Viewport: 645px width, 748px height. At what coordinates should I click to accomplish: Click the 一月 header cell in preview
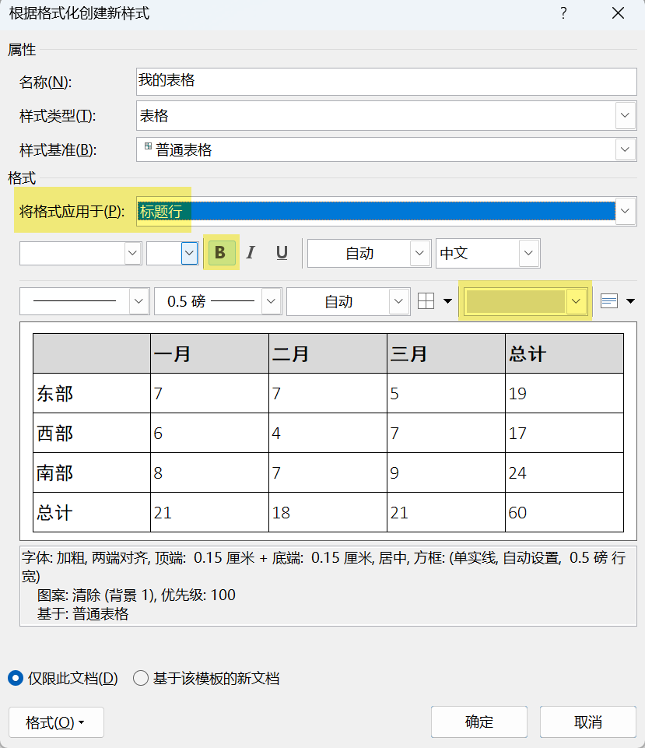click(x=209, y=353)
